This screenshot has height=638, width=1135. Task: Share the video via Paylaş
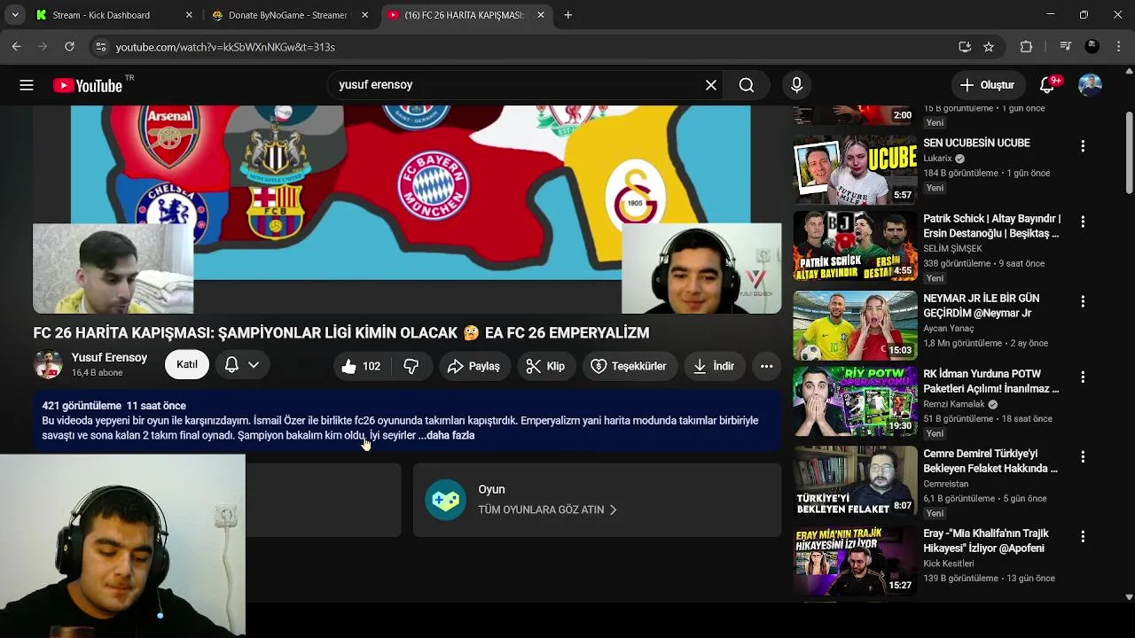[x=474, y=366]
